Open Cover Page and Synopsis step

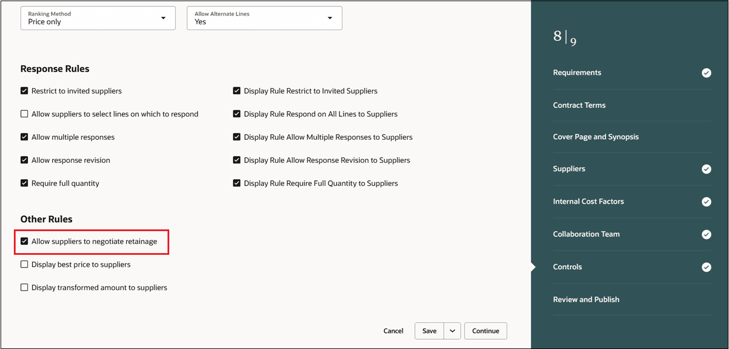point(596,137)
